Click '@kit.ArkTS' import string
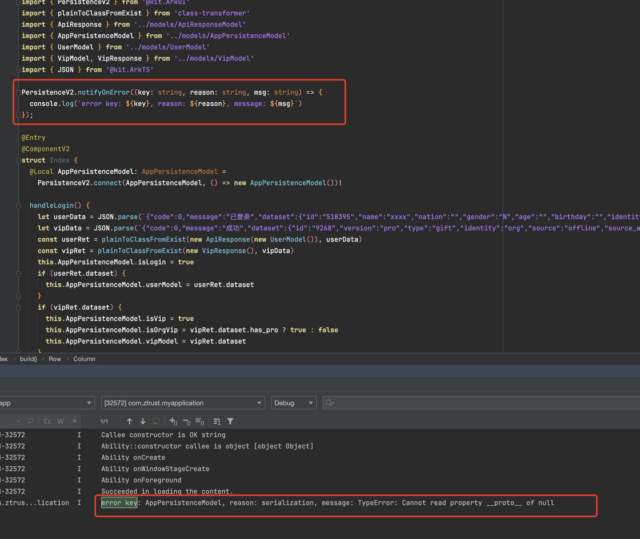The image size is (640, 539). point(130,70)
